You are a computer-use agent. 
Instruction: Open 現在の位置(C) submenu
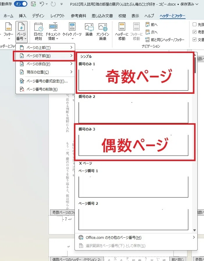tap(45, 72)
